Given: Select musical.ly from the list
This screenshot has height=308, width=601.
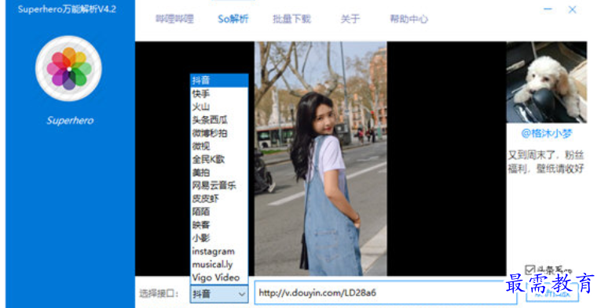Looking at the screenshot, I should 219,264.
